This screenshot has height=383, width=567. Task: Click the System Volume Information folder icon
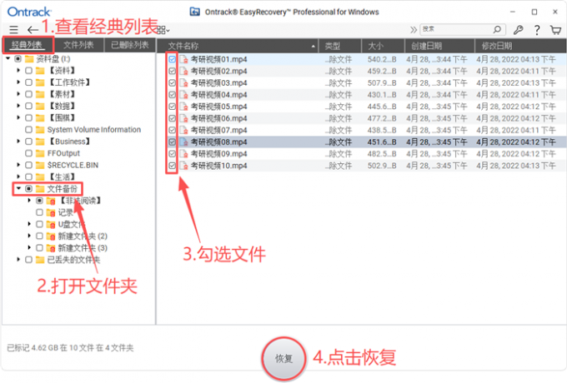tap(40, 130)
